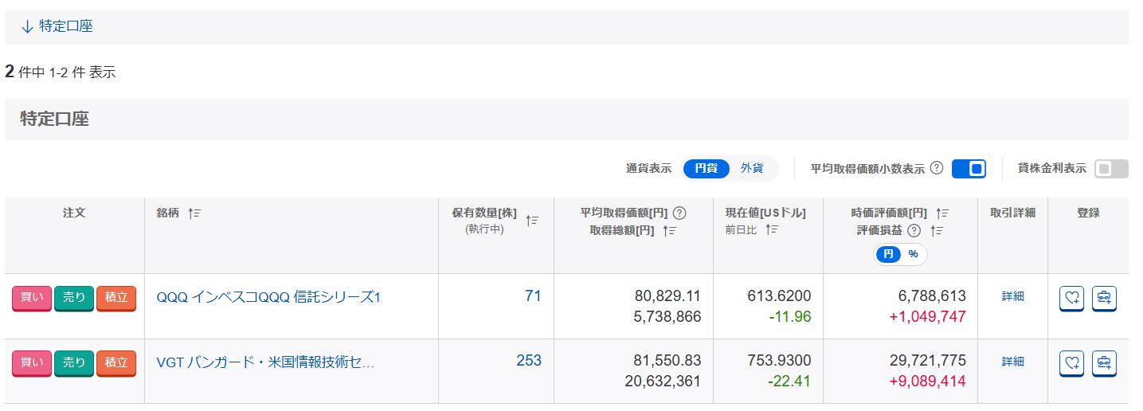
Task: Switch currency display to 外貨
Action: (x=752, y=169)
